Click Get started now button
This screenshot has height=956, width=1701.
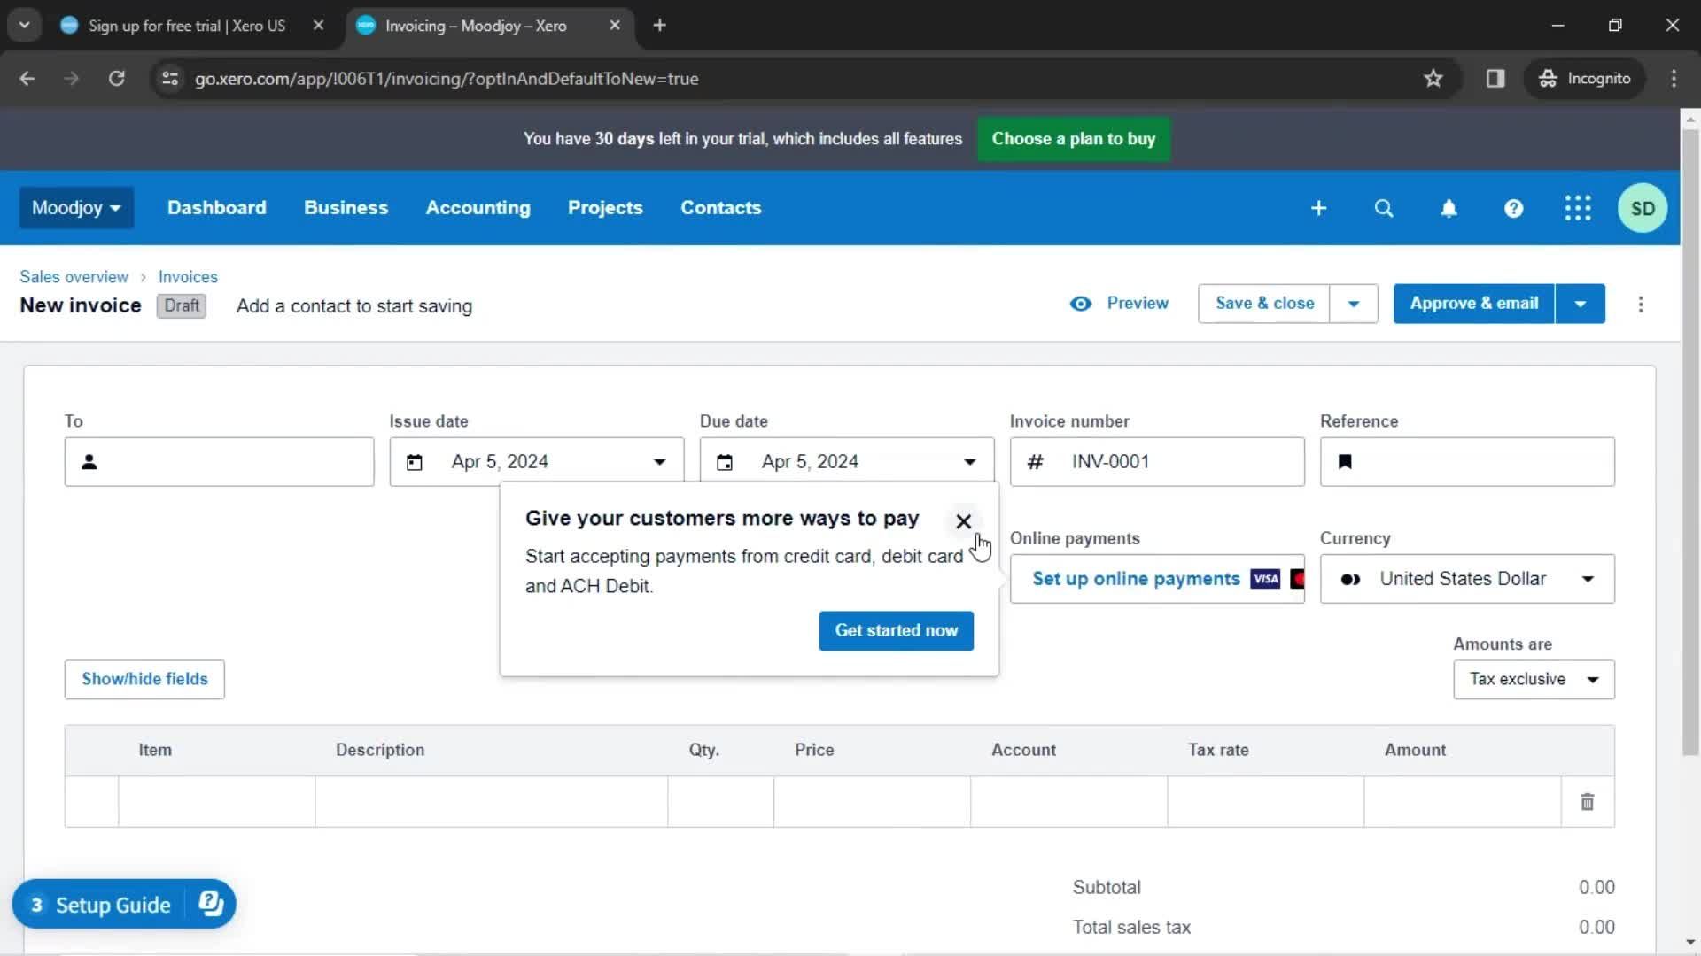896,631
